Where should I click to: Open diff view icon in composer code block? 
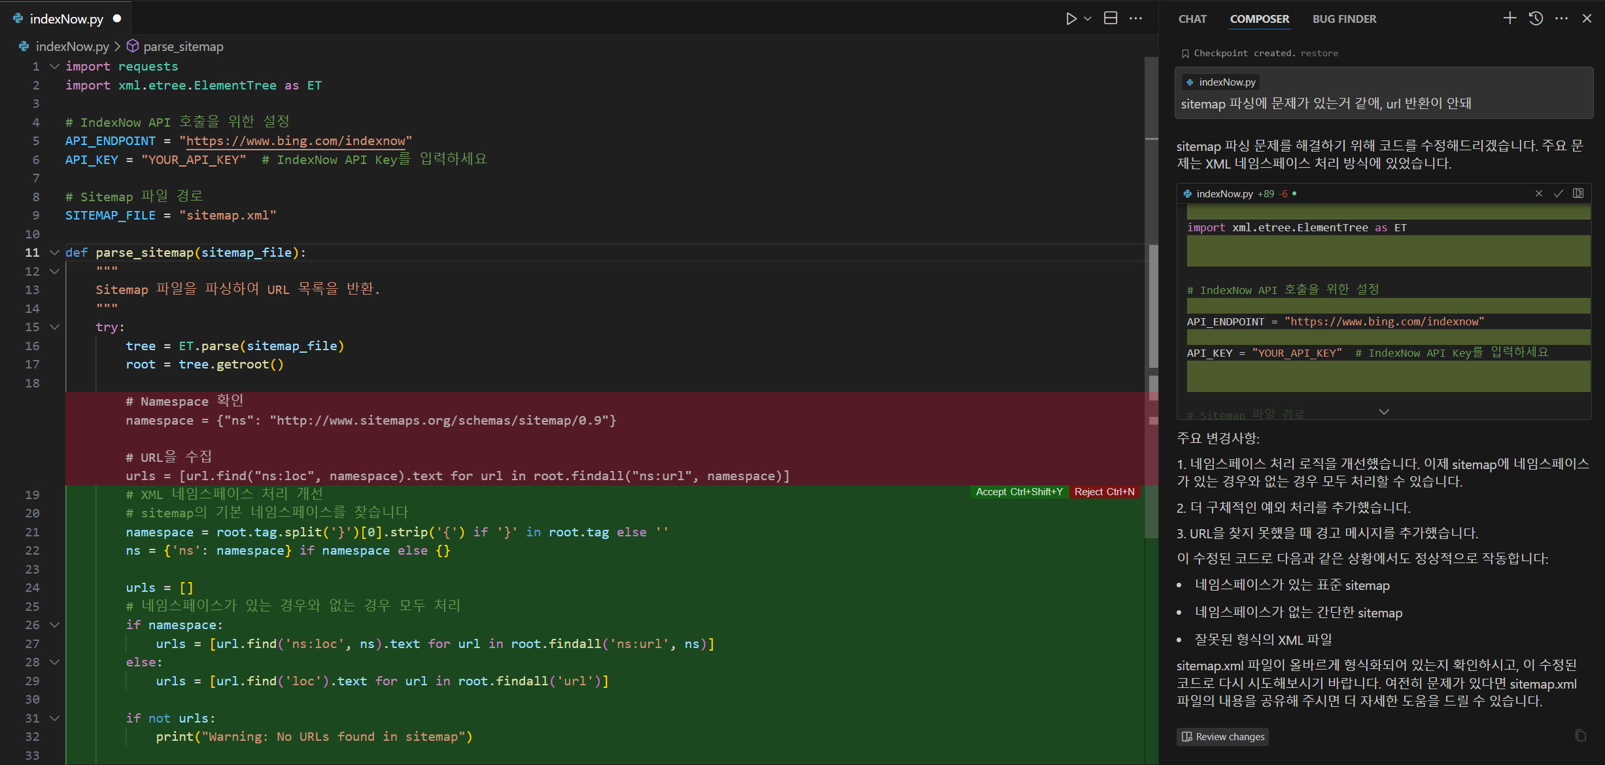[1578, 193]
